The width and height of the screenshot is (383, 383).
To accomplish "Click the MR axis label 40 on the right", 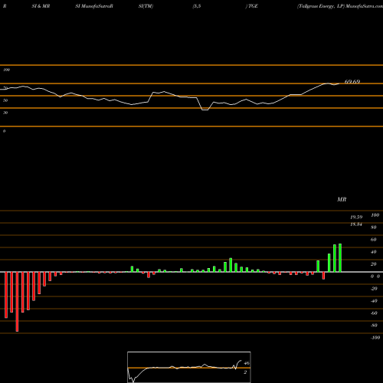I will (x=373, y=252).
